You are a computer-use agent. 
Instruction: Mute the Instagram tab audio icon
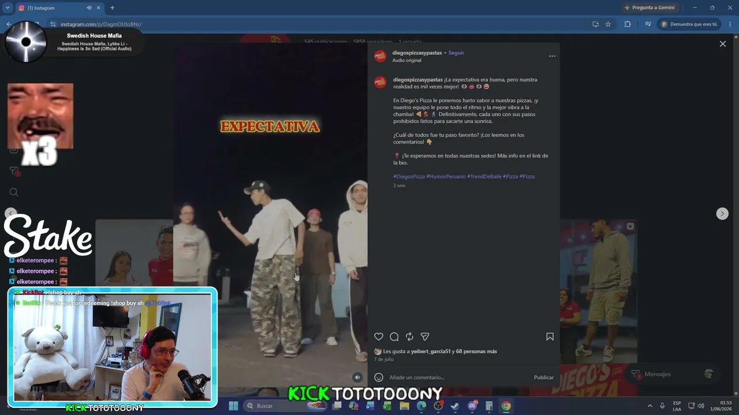[x=89, y=8]
